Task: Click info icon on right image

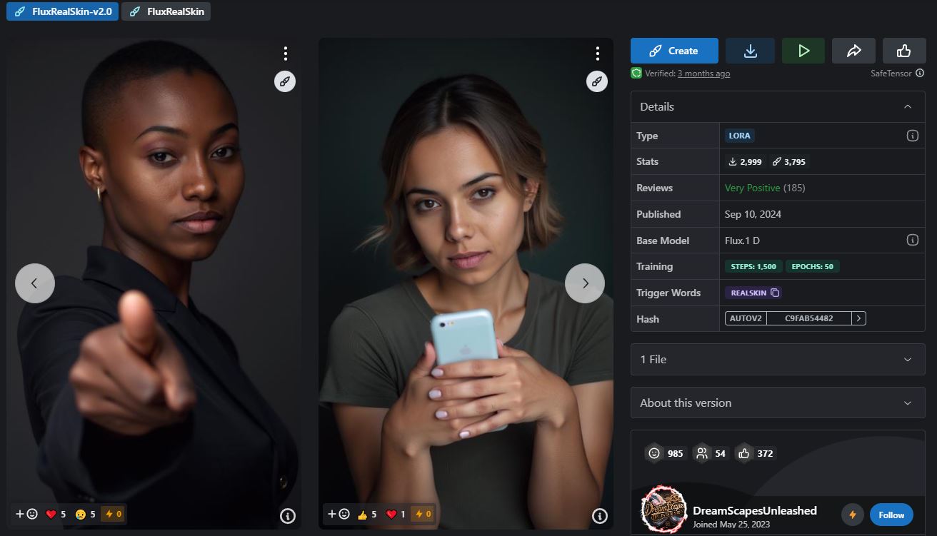Action: point(600,515)
